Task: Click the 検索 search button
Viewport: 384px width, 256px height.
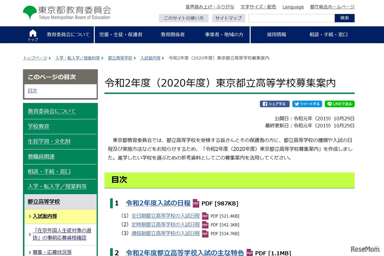Action: point(344,18)
